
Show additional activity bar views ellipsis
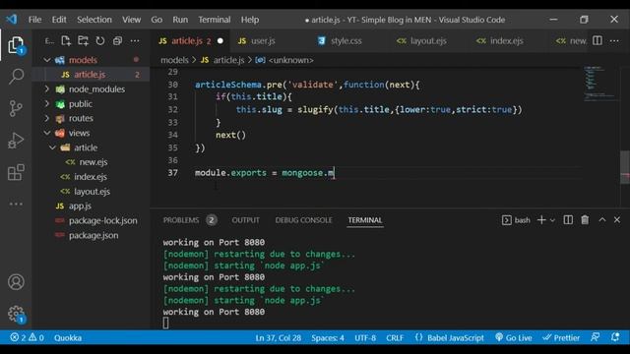[16, 204]
